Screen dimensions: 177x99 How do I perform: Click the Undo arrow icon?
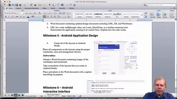tap(40, 5)
